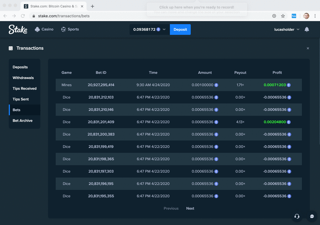Click the browser forward arrow

click(x=14, y=16)
